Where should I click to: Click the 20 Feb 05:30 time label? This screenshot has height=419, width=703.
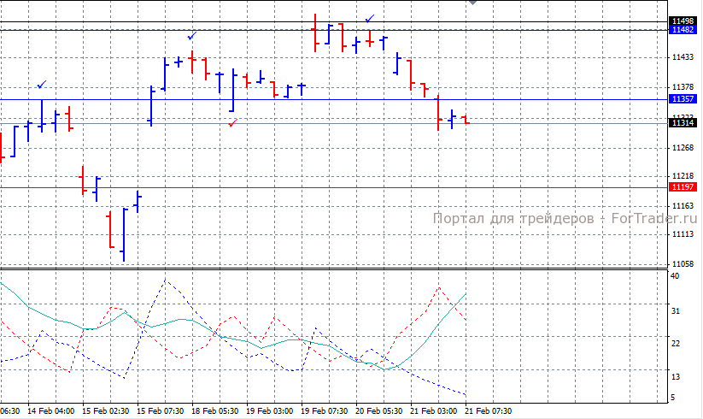tap(379, 411)
